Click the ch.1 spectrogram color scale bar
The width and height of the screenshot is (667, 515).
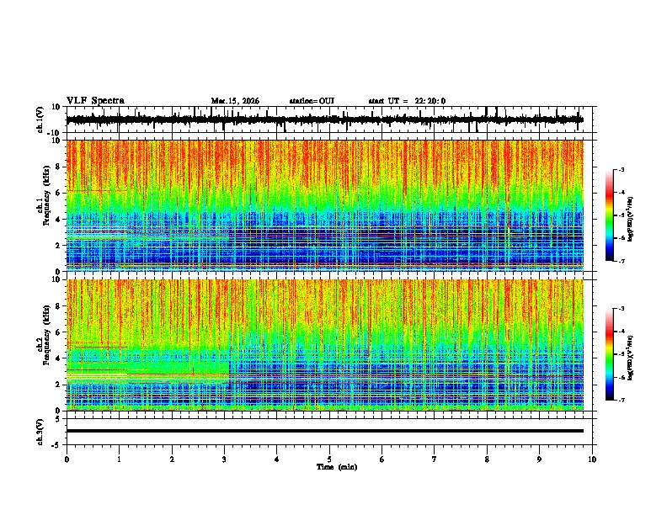(610, 215)
